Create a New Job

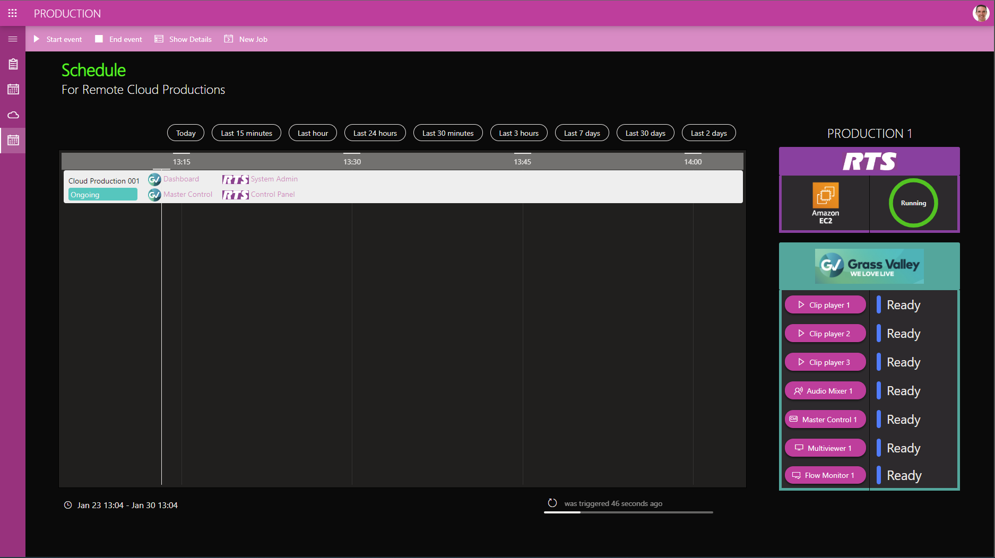(246, 39)
